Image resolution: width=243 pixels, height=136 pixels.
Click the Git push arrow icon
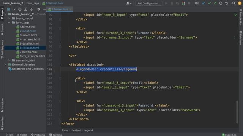[x=215, y=3]
